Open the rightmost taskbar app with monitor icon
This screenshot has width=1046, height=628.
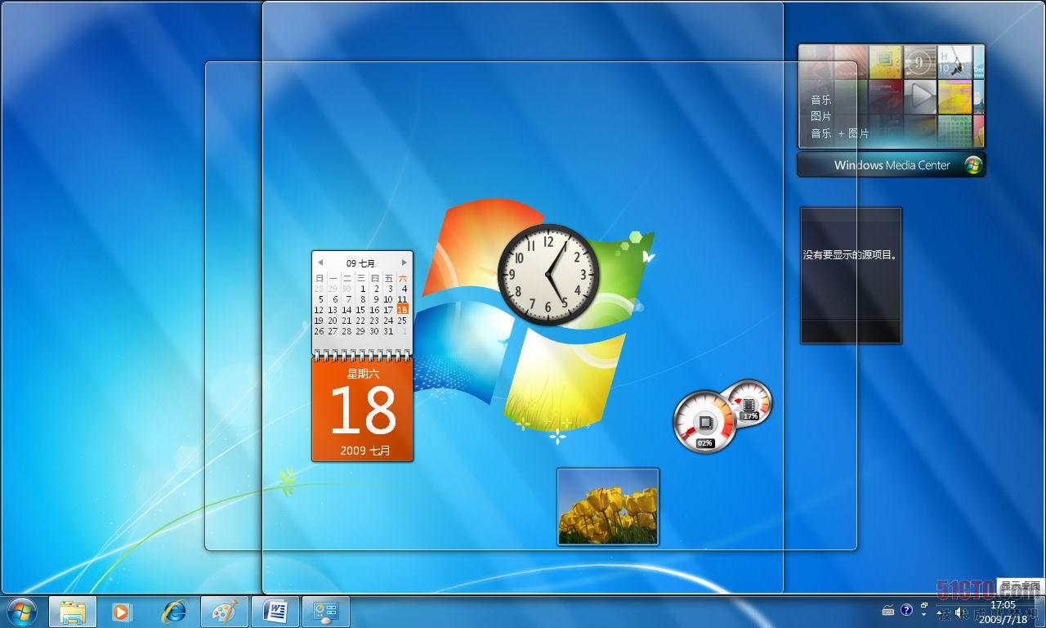[x=326, y=612]
